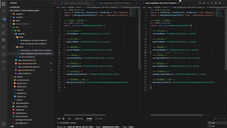227x128 pixels.
Task: Open right editor group more actions ellipsis
Action: click(224, 3)
